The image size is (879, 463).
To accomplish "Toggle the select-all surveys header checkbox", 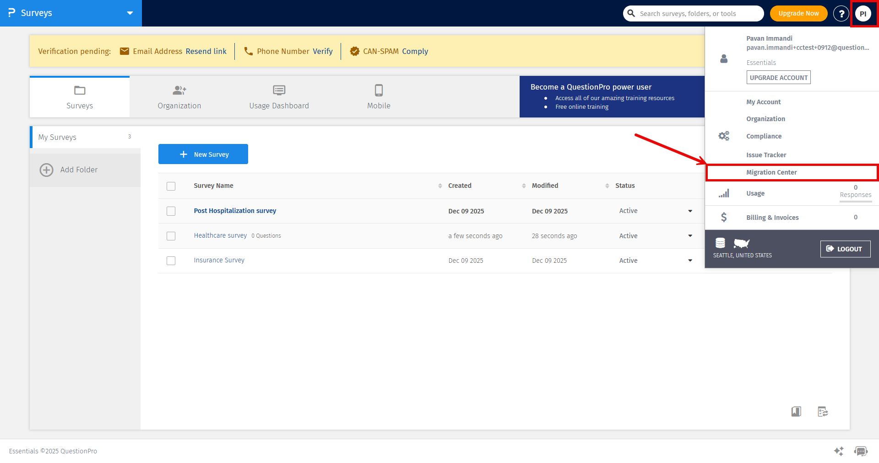I will (171, 186).
